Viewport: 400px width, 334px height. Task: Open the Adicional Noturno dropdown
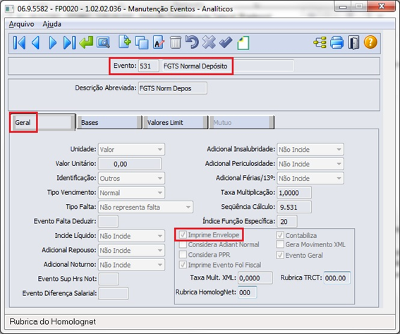click(x=131, y=265)
